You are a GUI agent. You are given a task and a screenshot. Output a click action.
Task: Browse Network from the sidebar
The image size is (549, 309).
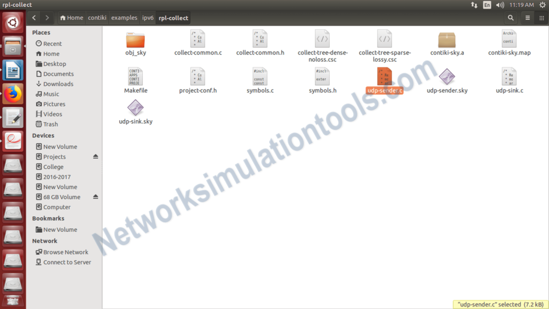coord(66,252)
